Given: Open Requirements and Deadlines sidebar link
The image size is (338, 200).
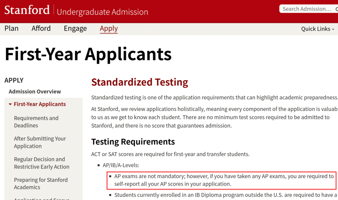Looking at the screenshot, I should [x=36, y=122].
